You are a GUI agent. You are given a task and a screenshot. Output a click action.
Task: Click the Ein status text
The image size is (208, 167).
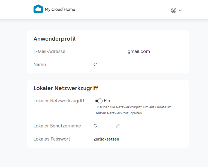pyautogui.click(x=107, y=101)
